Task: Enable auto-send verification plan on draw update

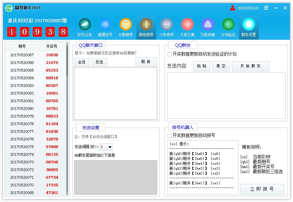Action: pyautogui.click(x=169, y=54)
